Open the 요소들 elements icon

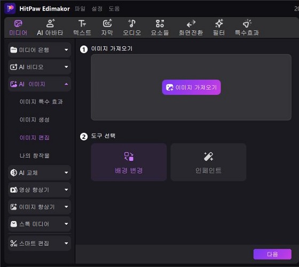tap(160, 23)
